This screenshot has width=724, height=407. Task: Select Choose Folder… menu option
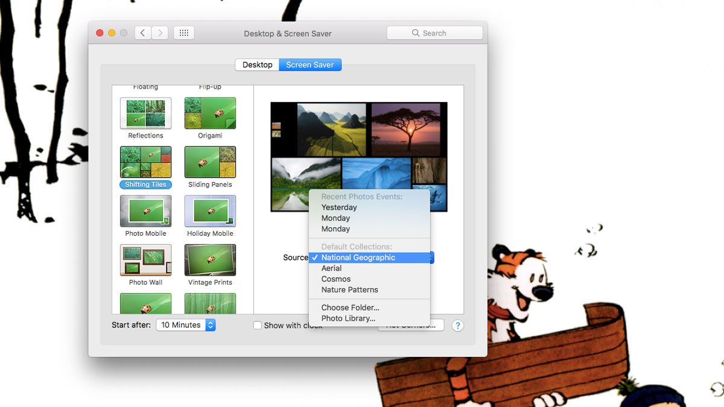[350, 308]
